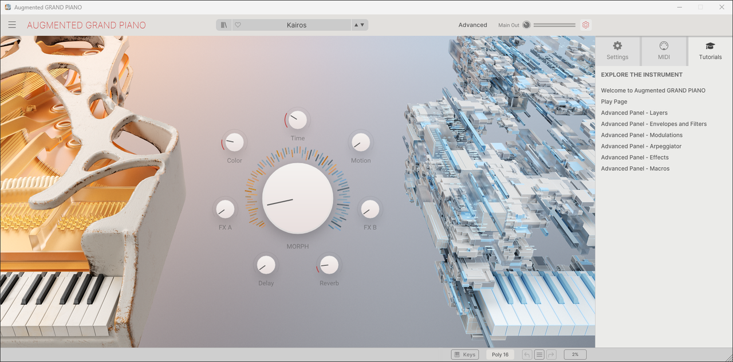Screen dimensions: 733x362
Task: Open the Advanced panel
Action: coord(472,25)
